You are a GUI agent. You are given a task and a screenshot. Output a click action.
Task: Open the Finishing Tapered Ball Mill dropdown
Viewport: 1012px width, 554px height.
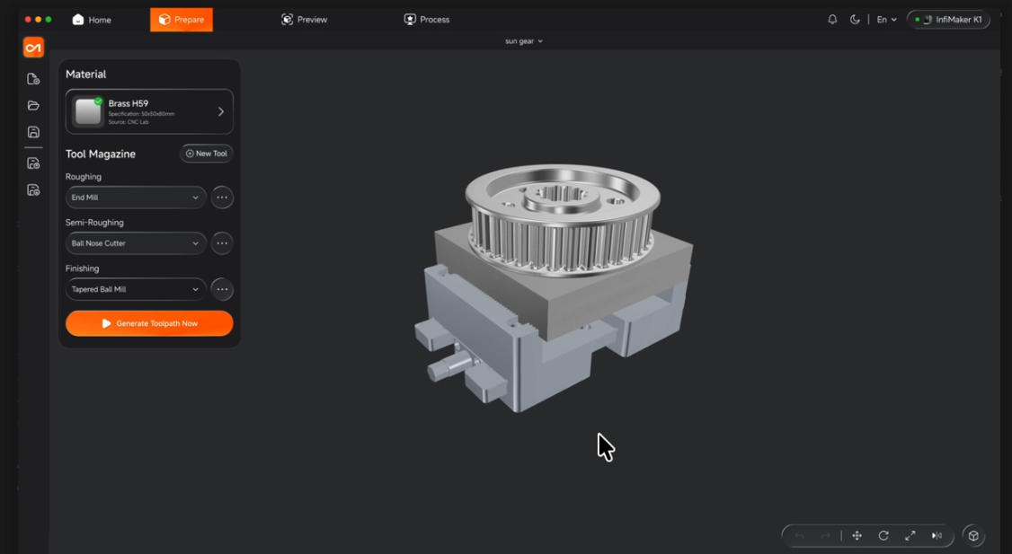coord(136,289)
